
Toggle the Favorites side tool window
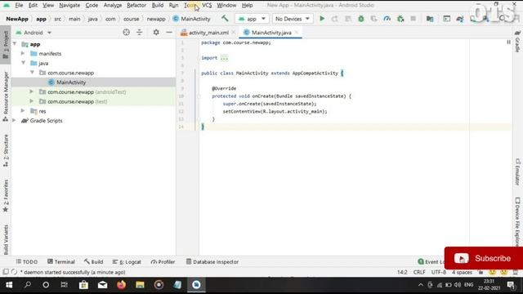[6, 196]
